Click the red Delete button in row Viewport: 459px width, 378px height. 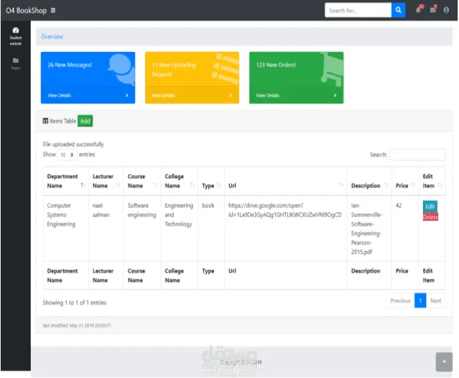coord(430,217)
